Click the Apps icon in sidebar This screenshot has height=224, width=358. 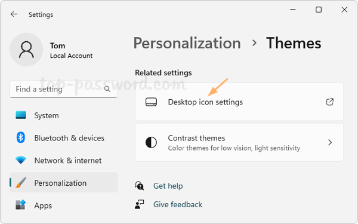pyautogui.click(x=20, y=205)
